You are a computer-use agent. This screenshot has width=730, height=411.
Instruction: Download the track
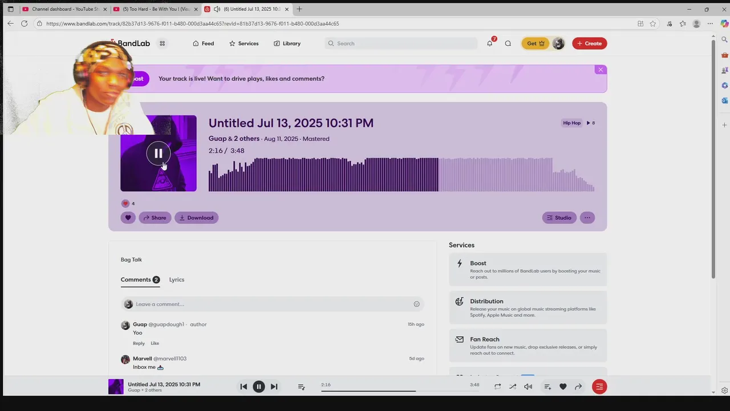[x=196, y=217]
